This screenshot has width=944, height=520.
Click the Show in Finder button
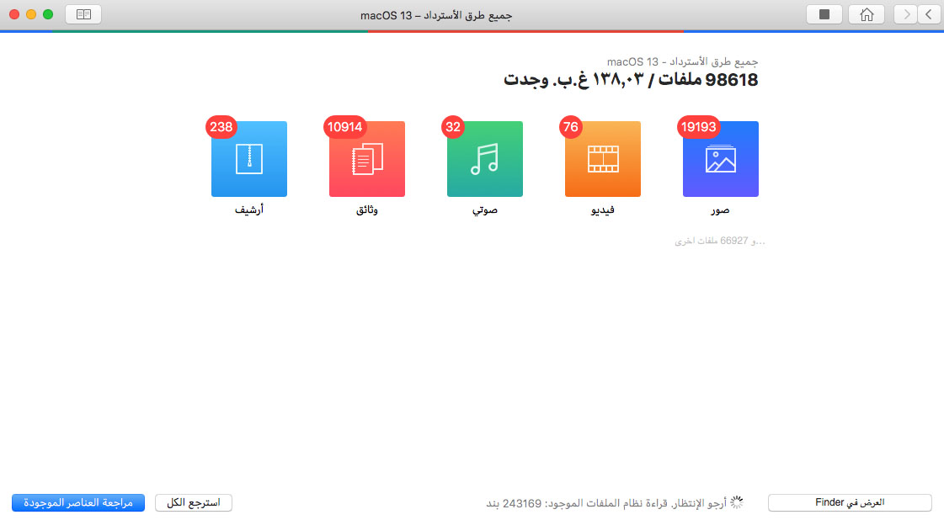pos(850,502)
